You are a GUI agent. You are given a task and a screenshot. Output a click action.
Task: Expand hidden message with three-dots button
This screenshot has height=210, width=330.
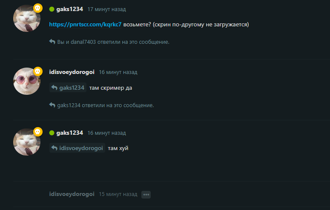pos(146,194)
